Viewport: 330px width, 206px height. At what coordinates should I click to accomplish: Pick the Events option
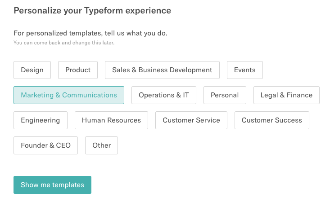[x=245, y=70]
